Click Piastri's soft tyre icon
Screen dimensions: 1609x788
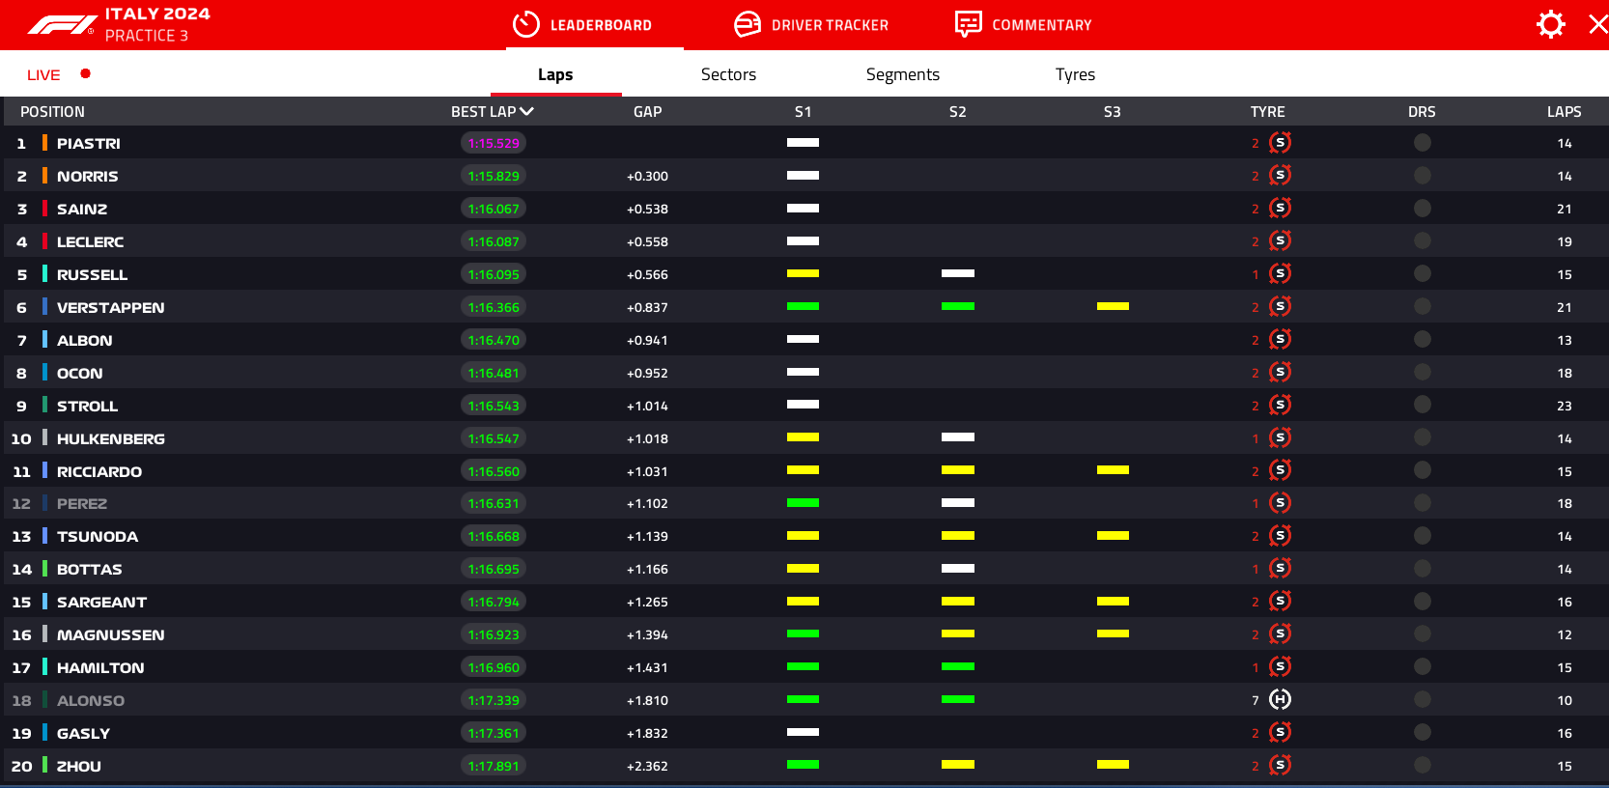pos(1280,143)
